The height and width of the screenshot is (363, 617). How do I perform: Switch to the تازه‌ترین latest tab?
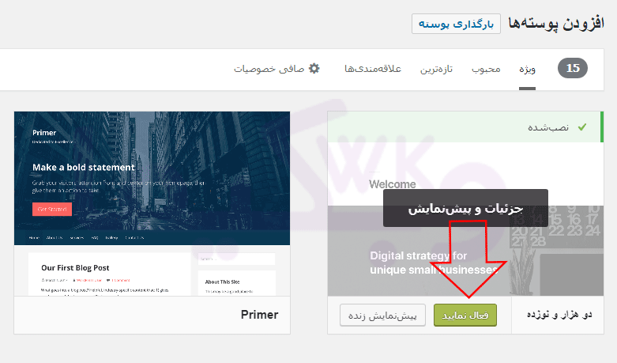click(436, 70)
